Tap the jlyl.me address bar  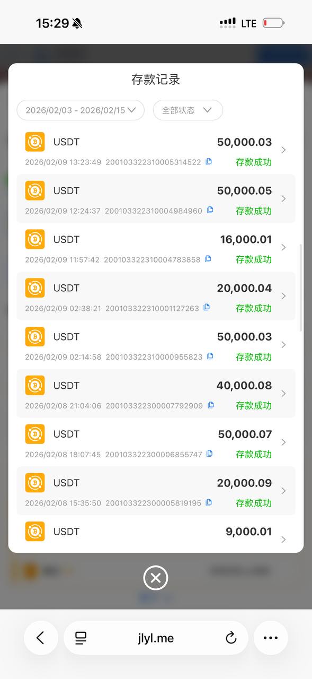[x=156, y=638]
